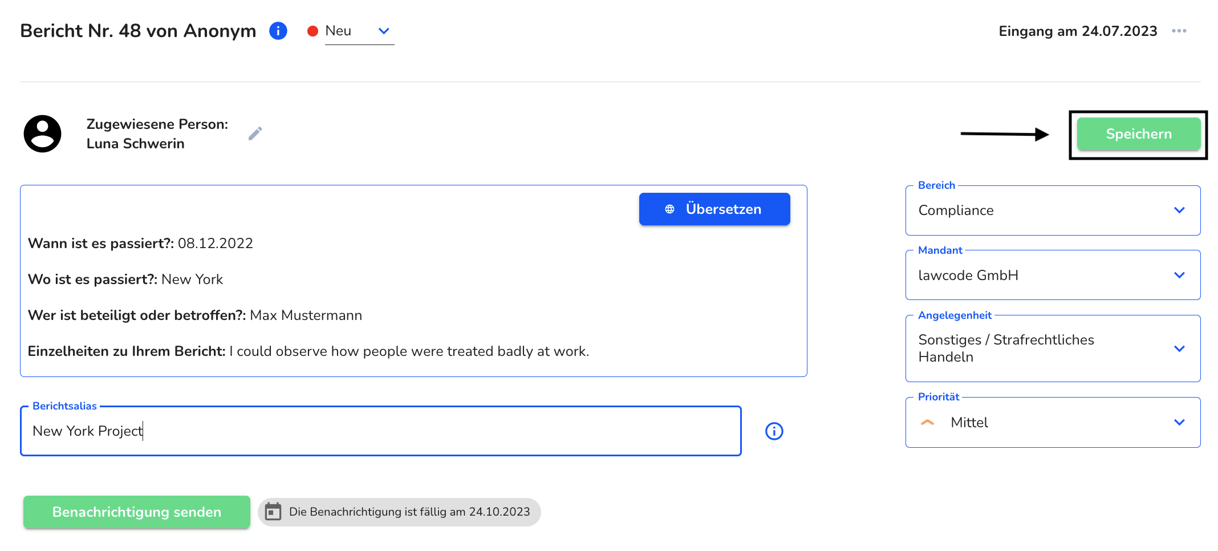Screen dimensions: 1218x551
Task: Click the Übersetzen button
Action: point(714,209)
